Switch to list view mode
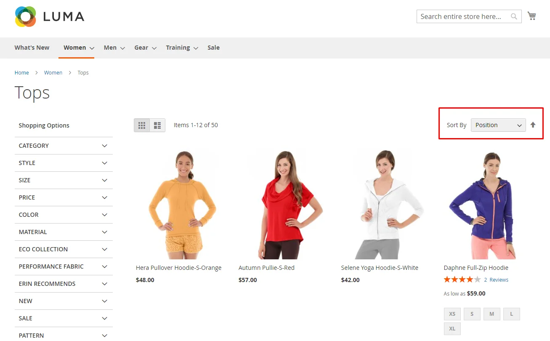 (x=157, y=125)
